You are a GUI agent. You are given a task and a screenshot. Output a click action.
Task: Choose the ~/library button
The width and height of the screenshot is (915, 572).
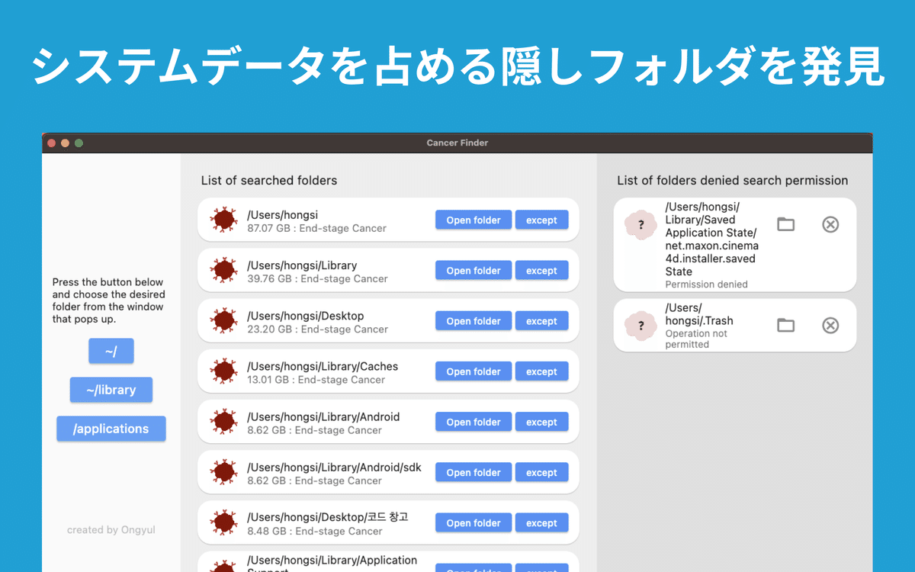111,390
